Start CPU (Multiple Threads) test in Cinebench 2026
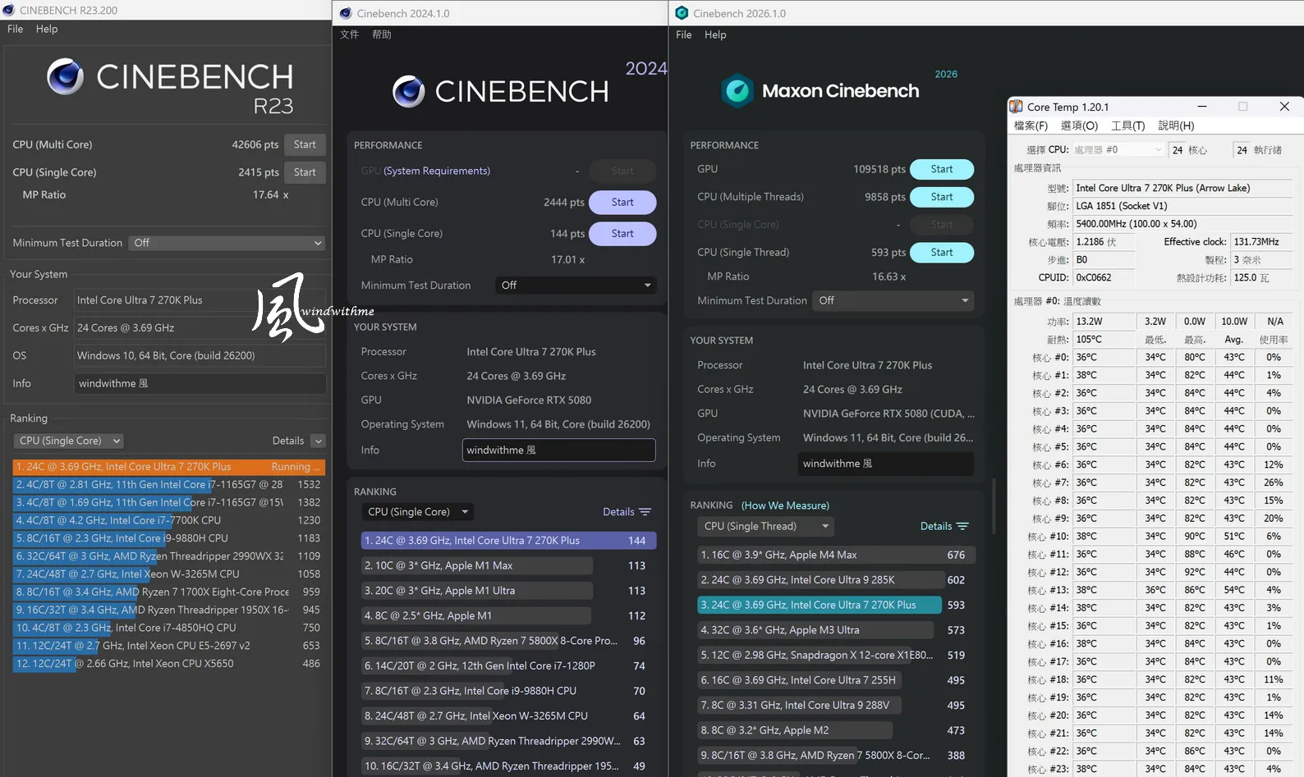The width and height of the screenshot is (1304, 777). (942, 197)
